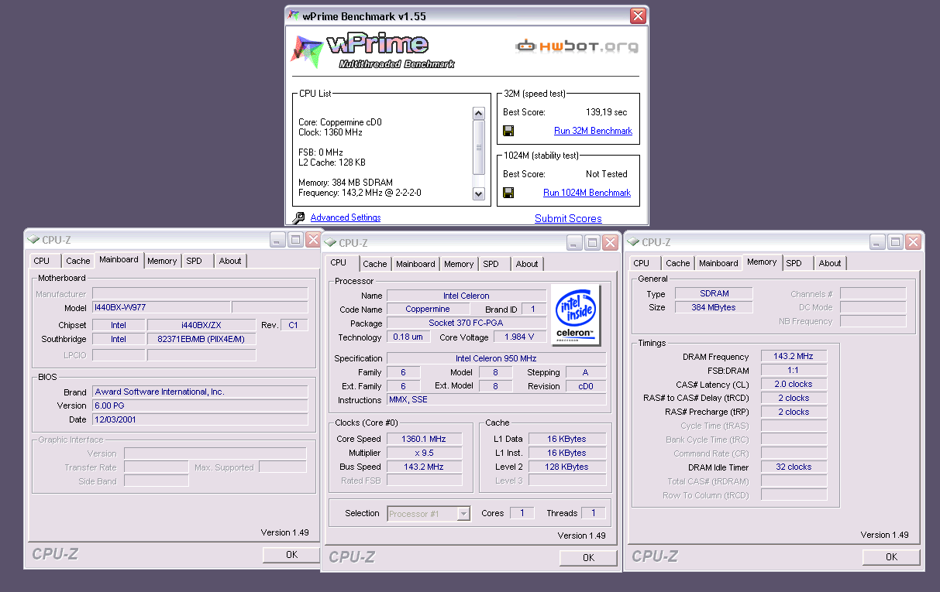The width and height of the screenshot is (940, 592).
Task: Click the hwbot.org logo in wPrime
Action: [x=577, y=46]
